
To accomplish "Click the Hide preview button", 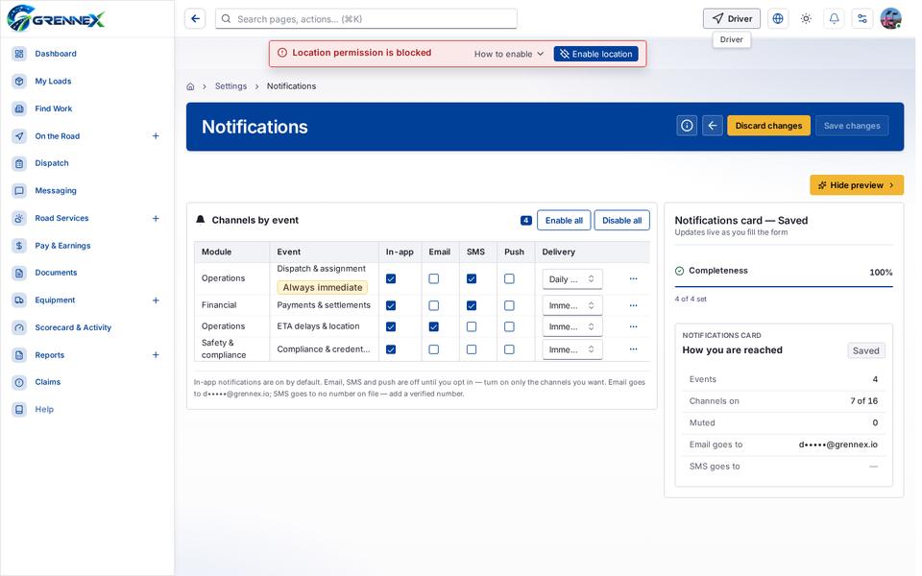I will (x=857, y=185).
